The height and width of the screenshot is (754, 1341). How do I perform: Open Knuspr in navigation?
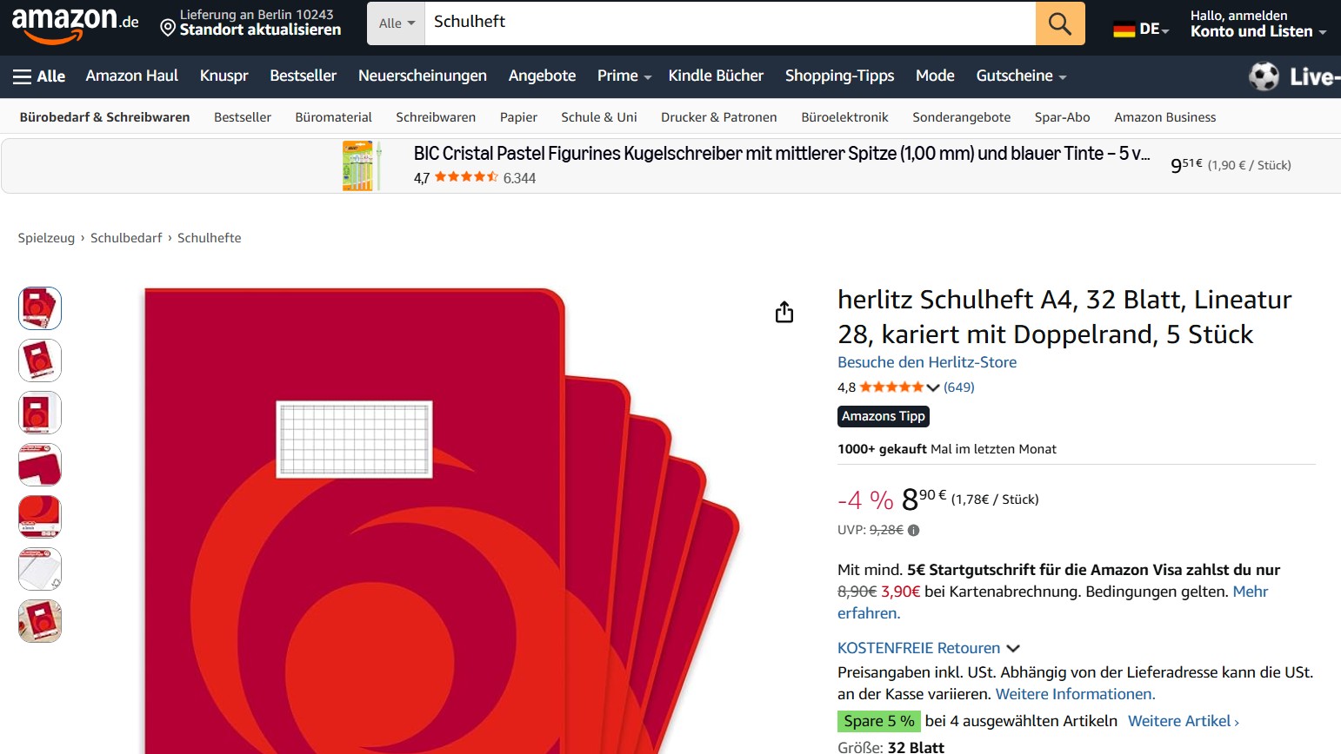223,76
